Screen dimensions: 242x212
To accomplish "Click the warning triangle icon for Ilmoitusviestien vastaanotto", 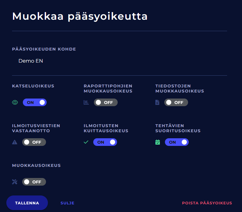I will pos(15,142).
